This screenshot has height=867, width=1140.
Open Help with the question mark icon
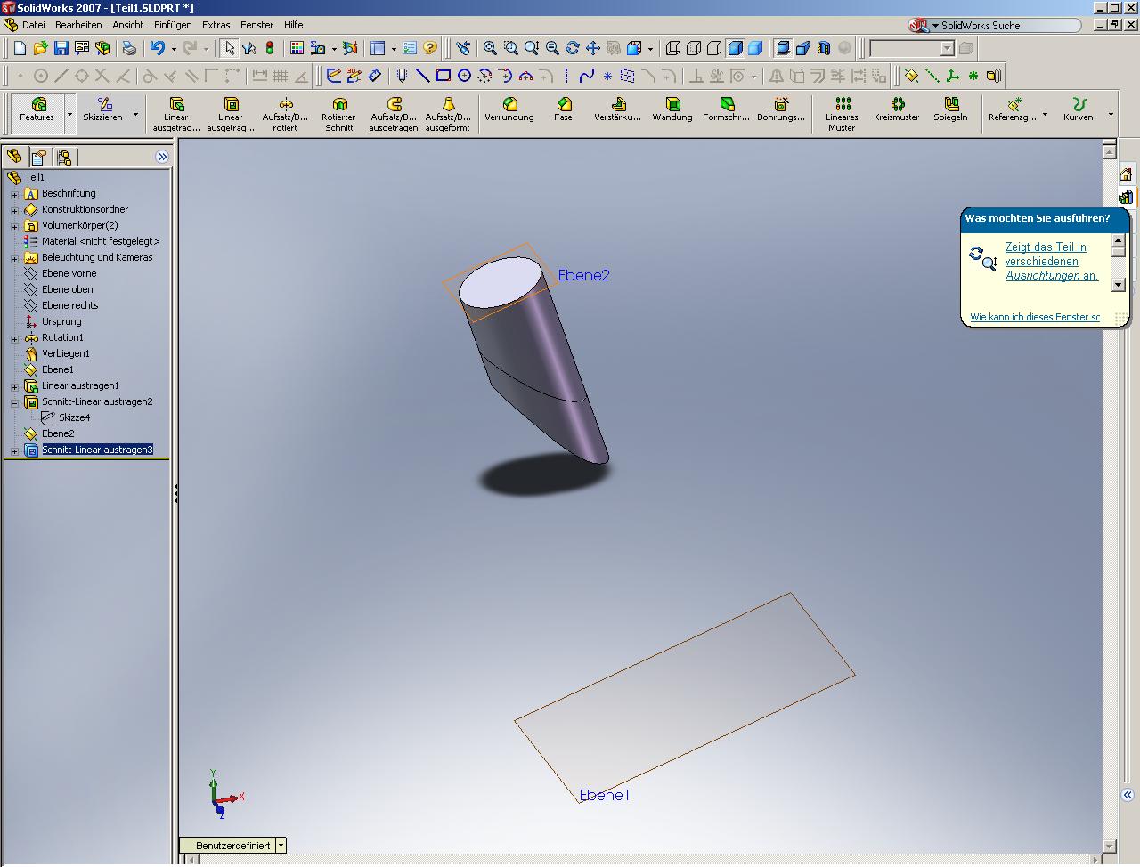pyautogui.click(x=430, y=48)
